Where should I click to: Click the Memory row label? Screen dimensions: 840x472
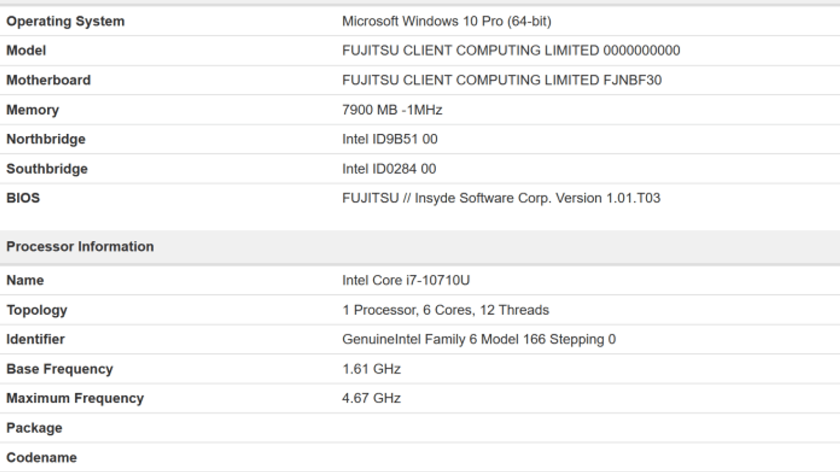(x=33, y=110)
